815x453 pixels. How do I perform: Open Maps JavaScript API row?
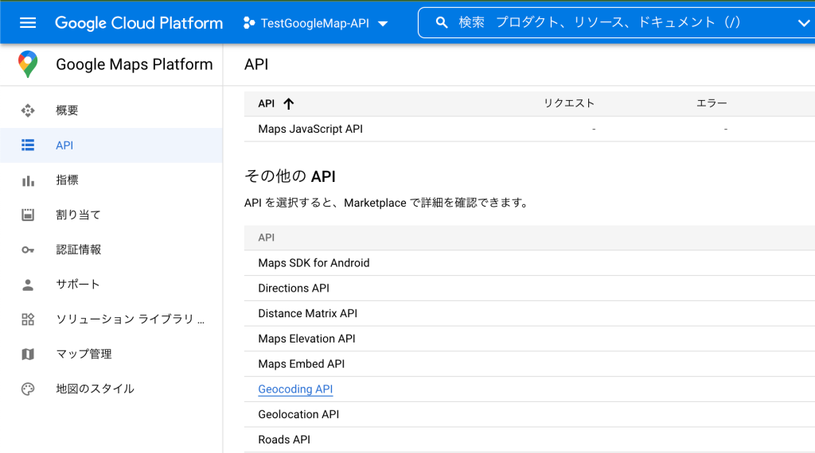click(x=529, y=129)
